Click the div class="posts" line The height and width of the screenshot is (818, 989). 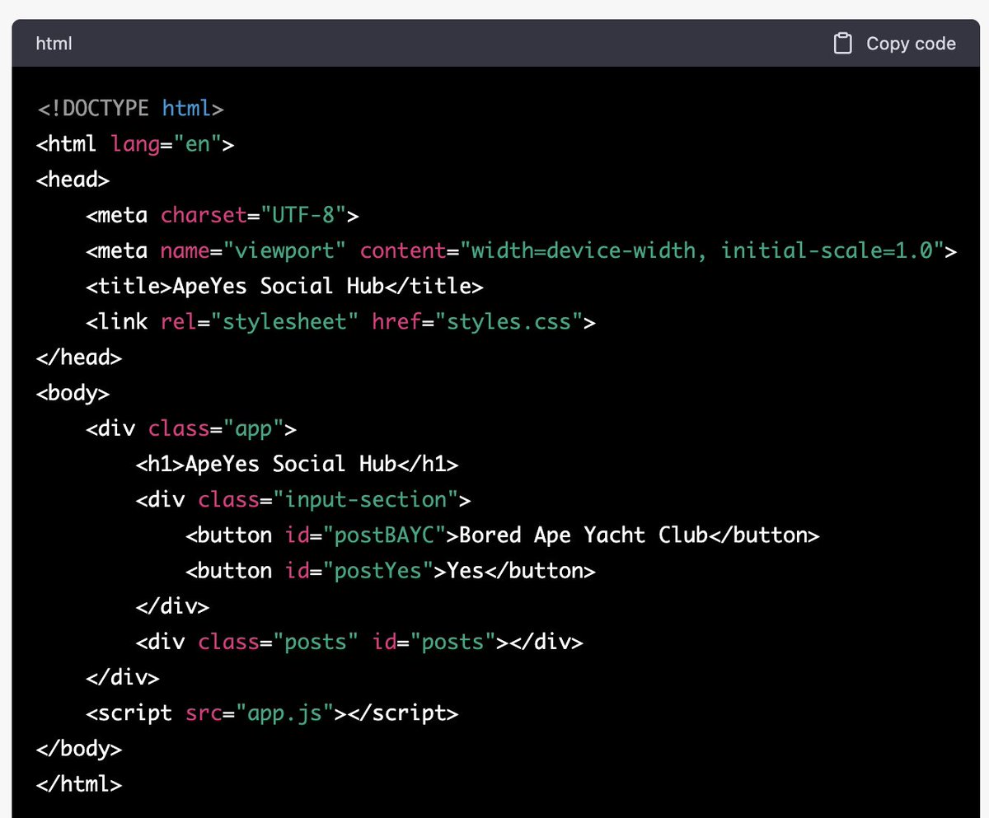(x=359, y=642)
